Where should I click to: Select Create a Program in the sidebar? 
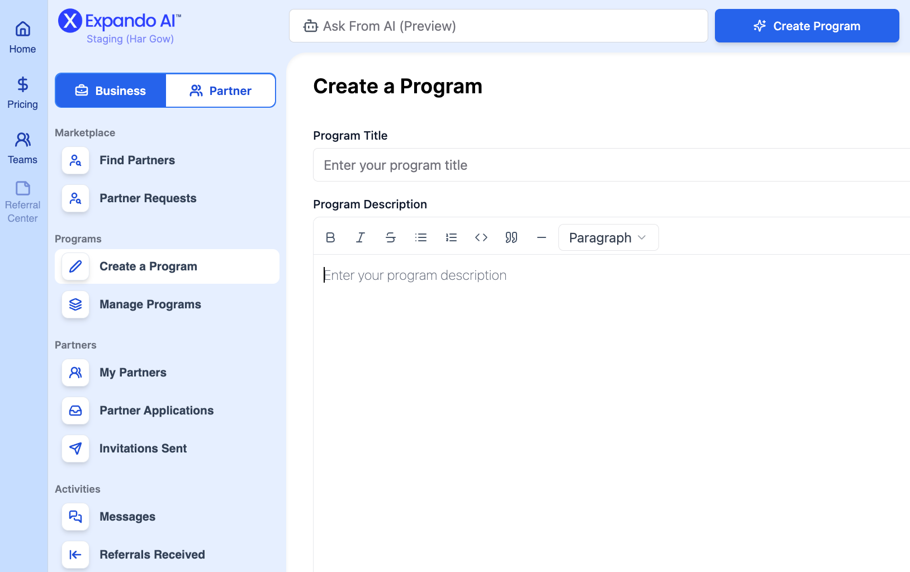tap(167, 266)
